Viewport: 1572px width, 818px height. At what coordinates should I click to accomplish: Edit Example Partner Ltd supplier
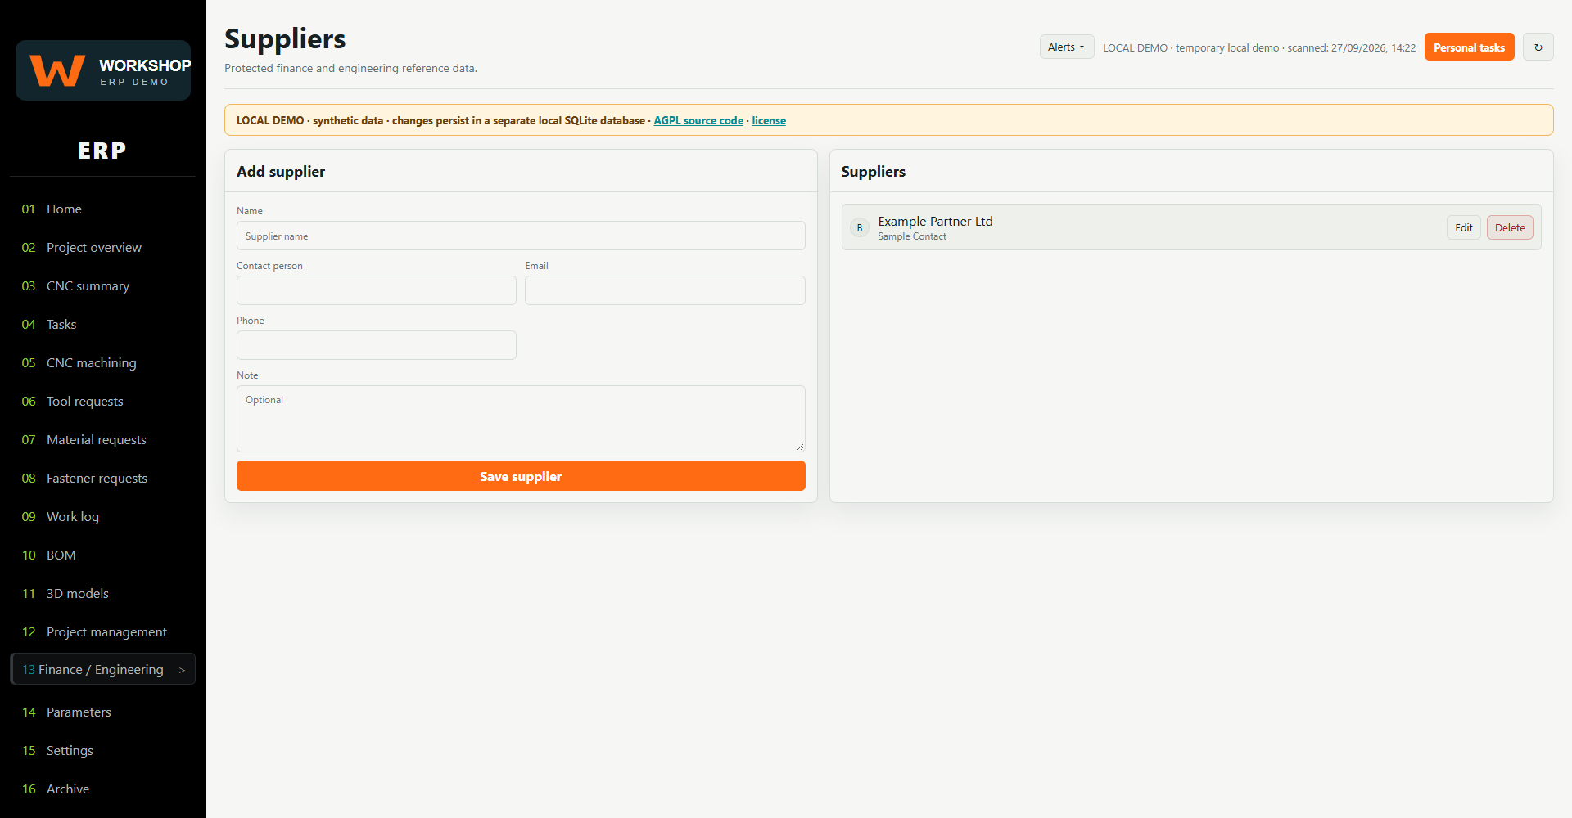1463,228
